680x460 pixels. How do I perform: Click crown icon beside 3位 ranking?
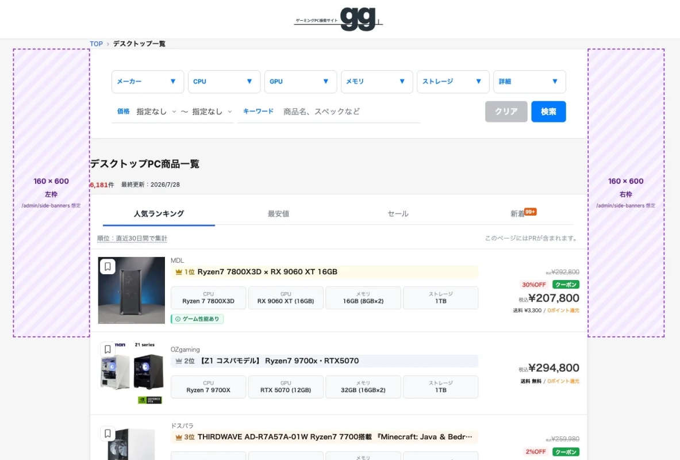(x=178, y=437)
